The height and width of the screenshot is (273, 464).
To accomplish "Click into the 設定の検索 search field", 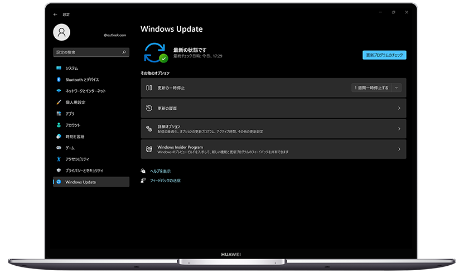I will point(86,52).
